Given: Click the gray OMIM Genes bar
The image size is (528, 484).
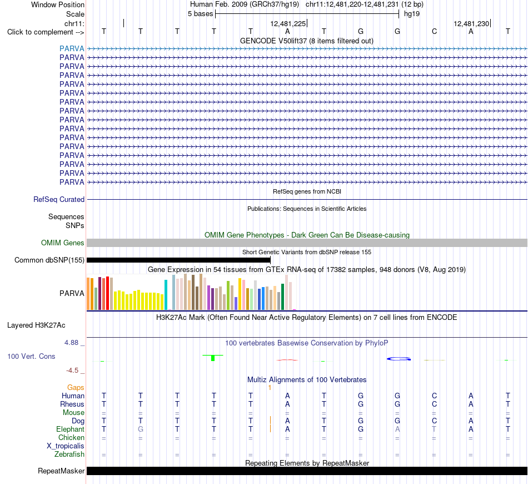Looking at the screenshot, I should click(x=307, y=243).
